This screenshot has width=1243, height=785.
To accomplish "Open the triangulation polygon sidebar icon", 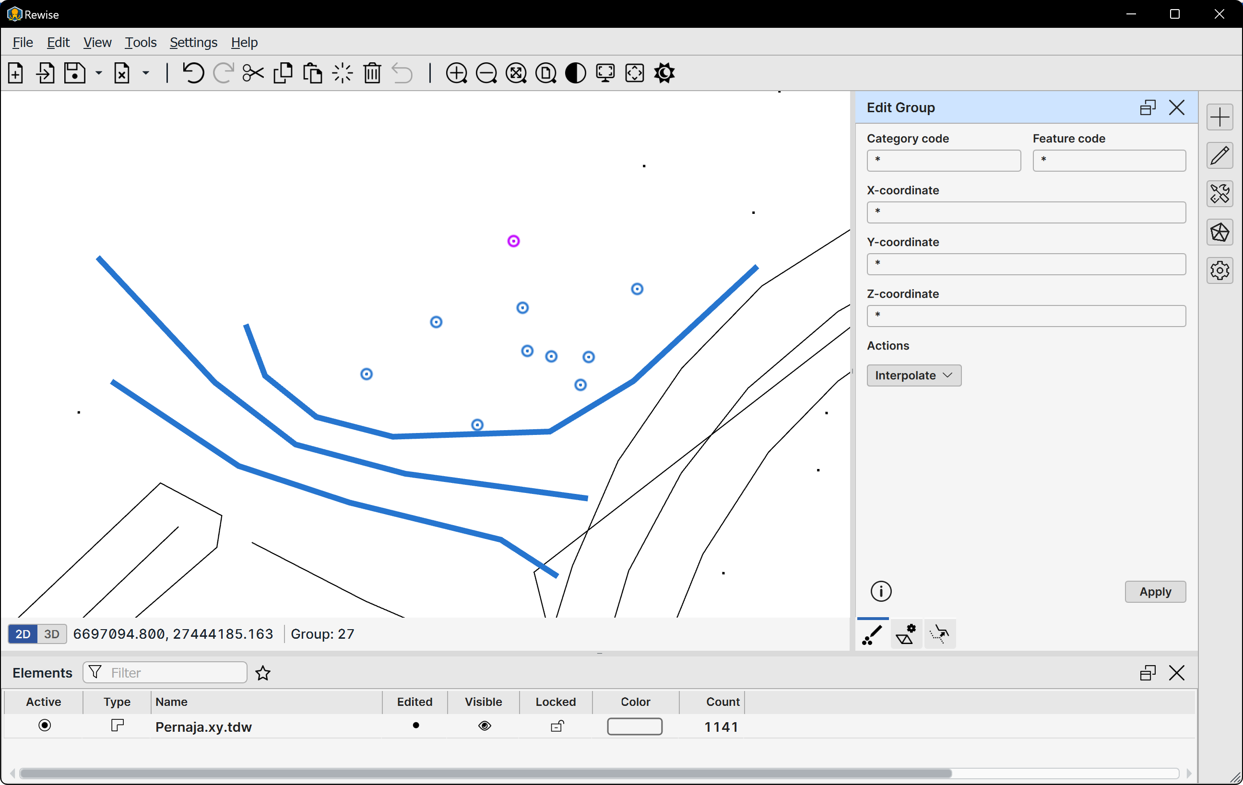I will (x=1219, y=232).
